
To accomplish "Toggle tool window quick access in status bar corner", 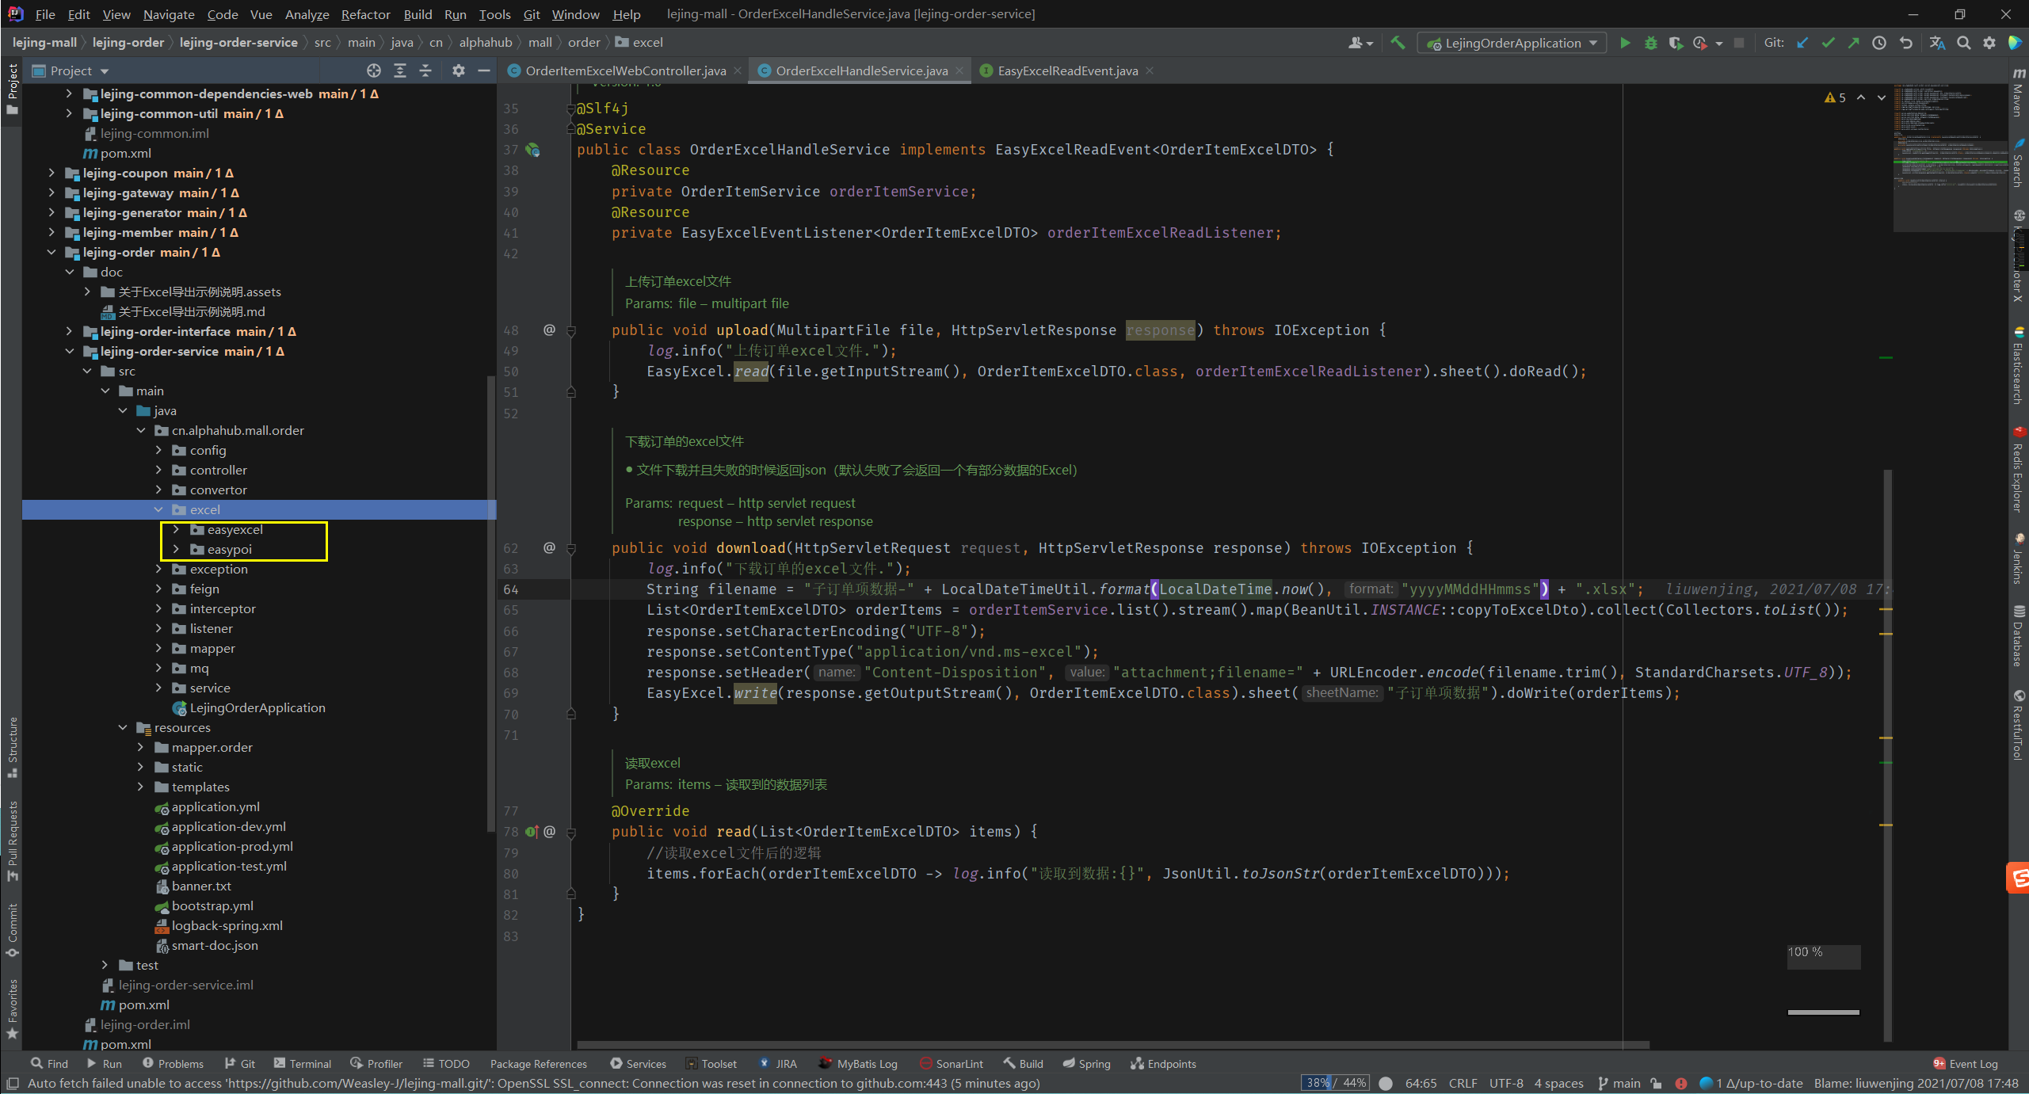I will pos(12,1083).
